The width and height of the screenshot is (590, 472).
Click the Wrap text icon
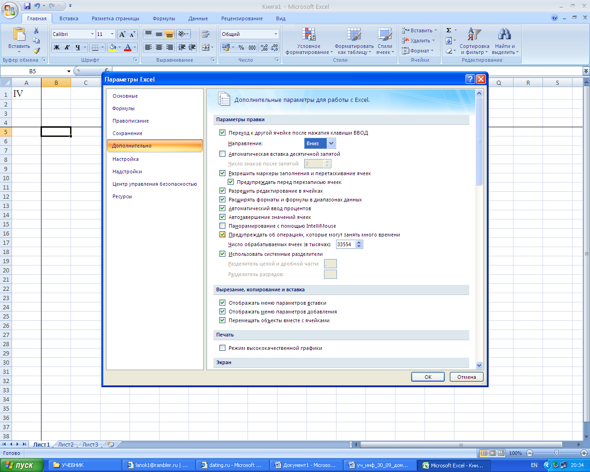206,34
